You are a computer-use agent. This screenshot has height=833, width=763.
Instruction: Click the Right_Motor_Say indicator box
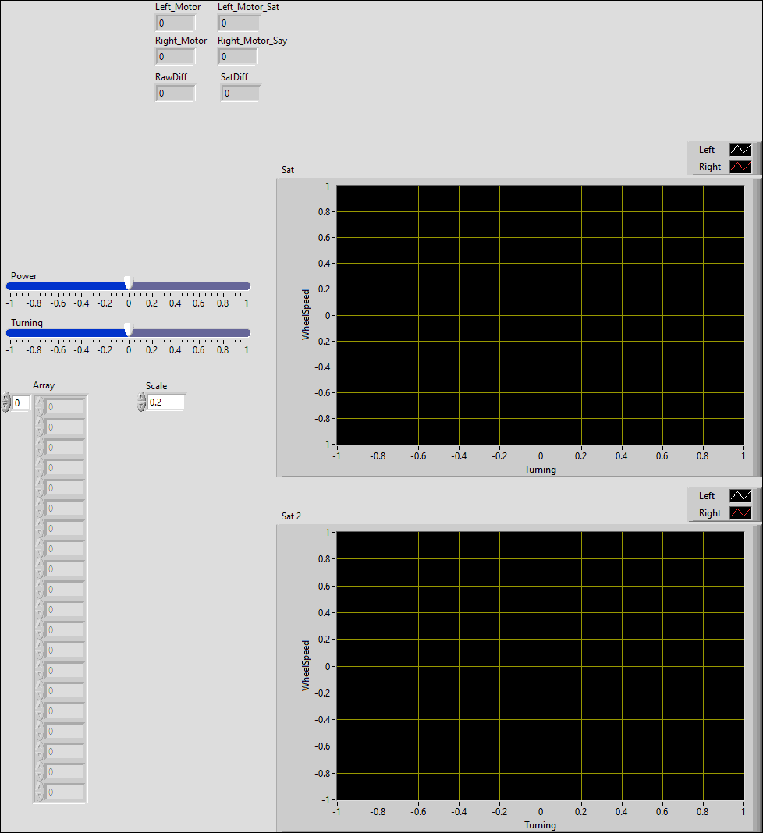[238, 57]
